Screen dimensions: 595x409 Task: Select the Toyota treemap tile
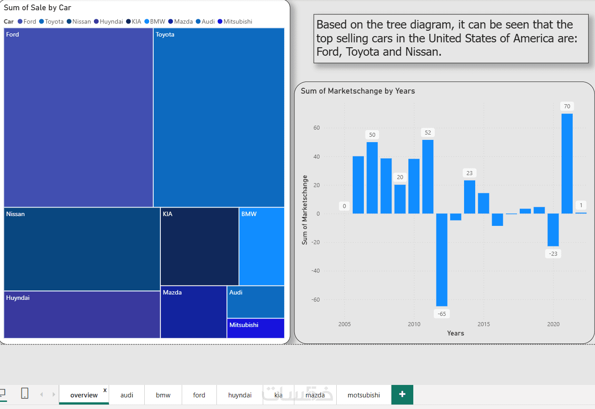click(x=219, y=118)
